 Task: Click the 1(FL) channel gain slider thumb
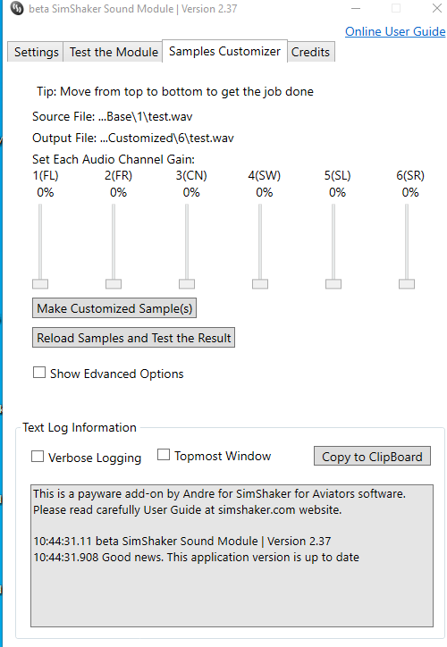(40, 284)
